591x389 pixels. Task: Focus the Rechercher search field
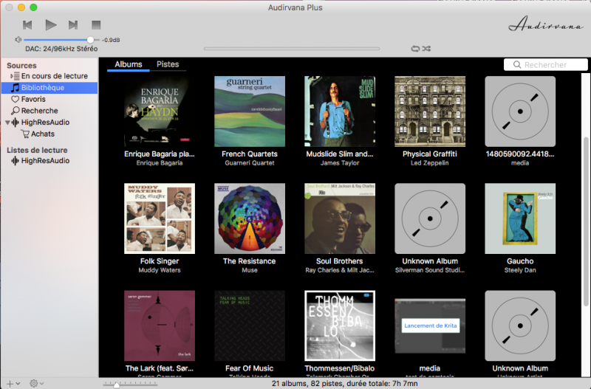pyautogui.click(x=545, y=65)
